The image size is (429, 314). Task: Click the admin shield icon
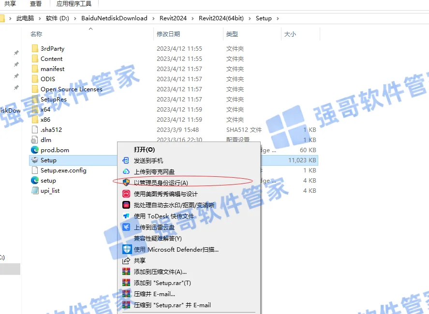tap(126, 183)
